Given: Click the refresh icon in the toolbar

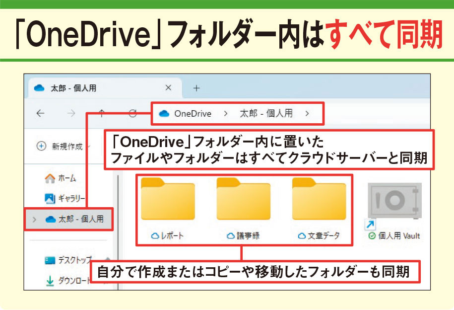Looking at the screenshot, I should [x=132, y=114].
